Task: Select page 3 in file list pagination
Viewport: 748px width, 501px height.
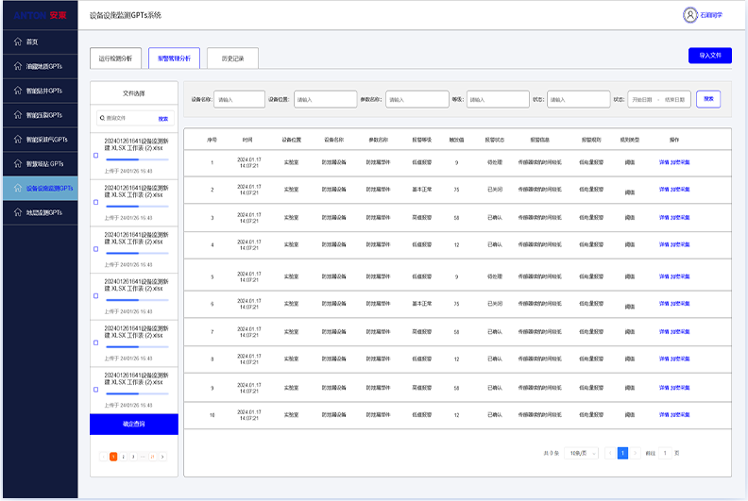Action: 133,457
